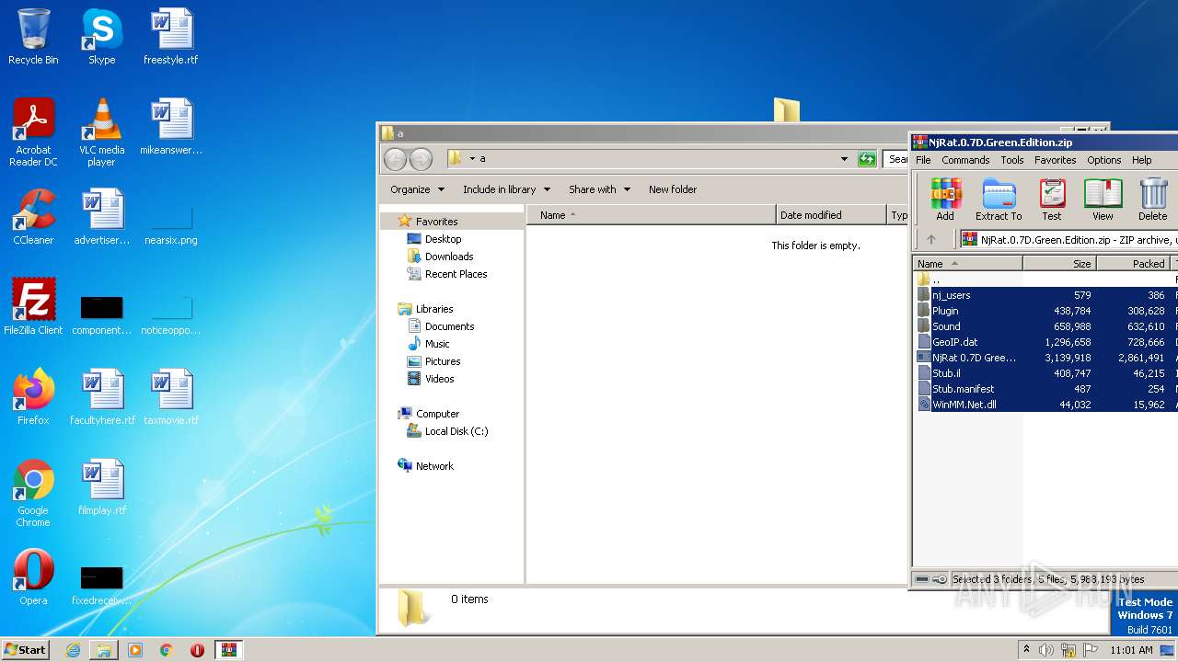Select Downloads in navigation pane
This screenshot has width=1178, height=662.
click(x=449, y=257)
